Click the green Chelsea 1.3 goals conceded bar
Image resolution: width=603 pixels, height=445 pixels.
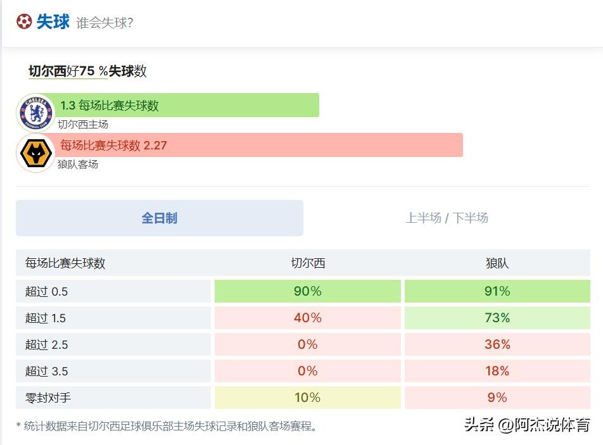tap(189, 106)
